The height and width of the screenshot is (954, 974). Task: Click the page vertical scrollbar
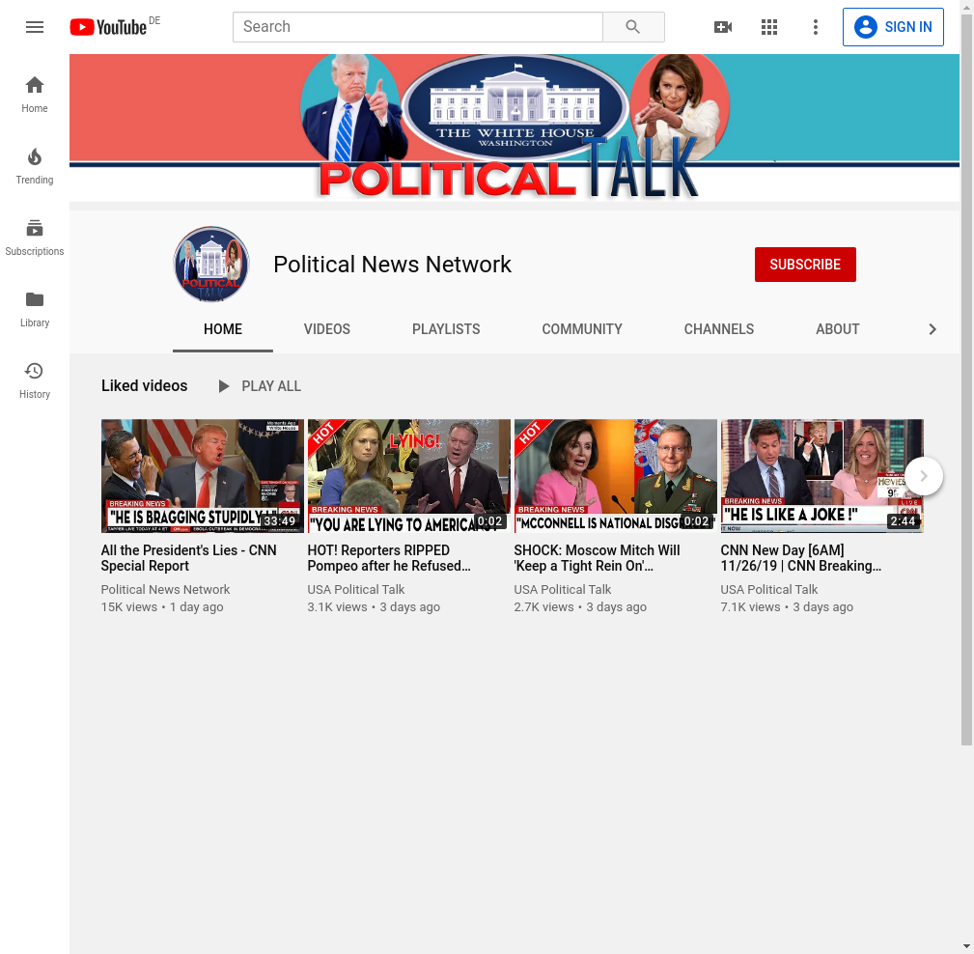click(x=966, y=379)
